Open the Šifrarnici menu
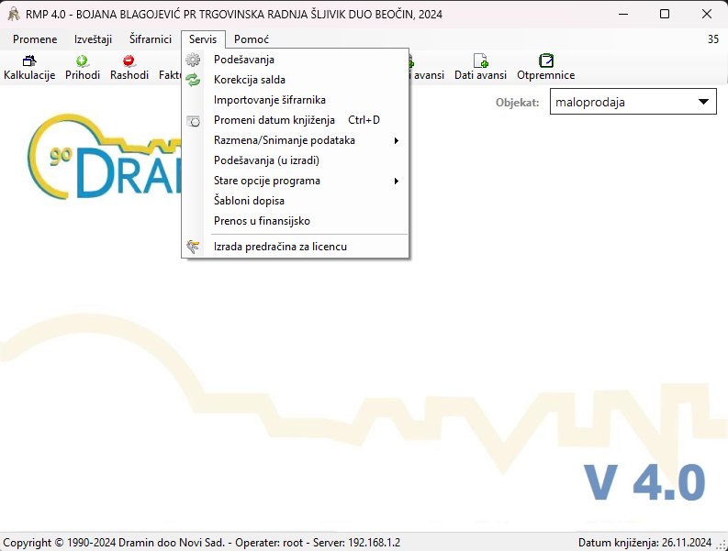The height and width of the screenshot is (551, 728). tap(151, 39)
